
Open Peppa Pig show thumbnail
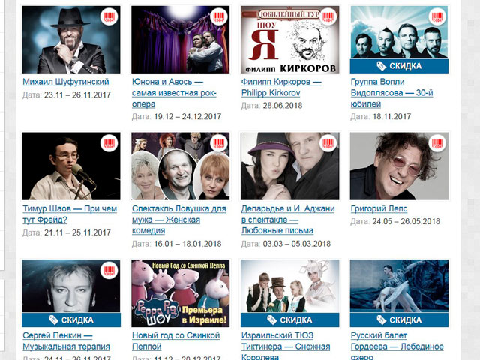point(181,293)
